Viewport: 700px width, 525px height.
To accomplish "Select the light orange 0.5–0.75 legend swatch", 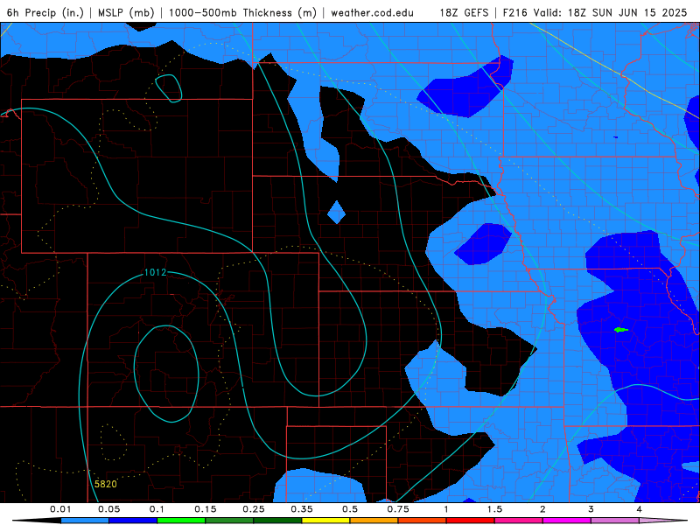I will (x=374, y=521).
